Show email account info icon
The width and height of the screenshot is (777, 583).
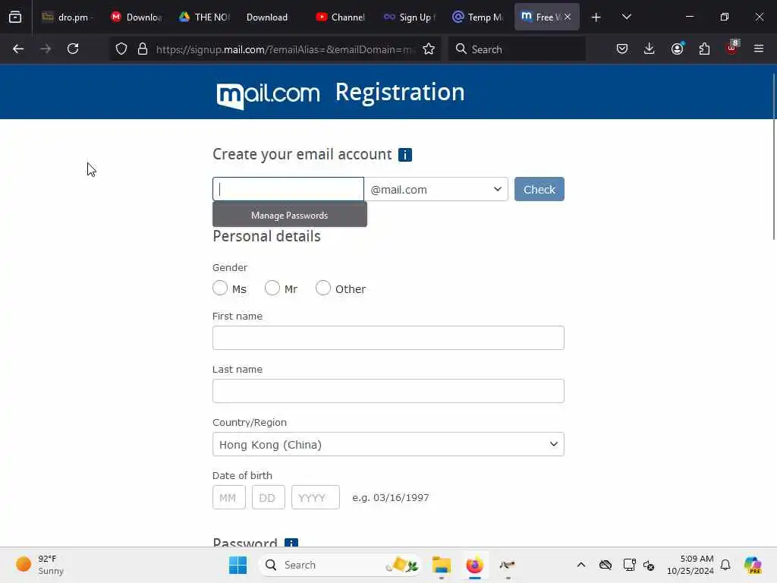click(x=405, y=155)
